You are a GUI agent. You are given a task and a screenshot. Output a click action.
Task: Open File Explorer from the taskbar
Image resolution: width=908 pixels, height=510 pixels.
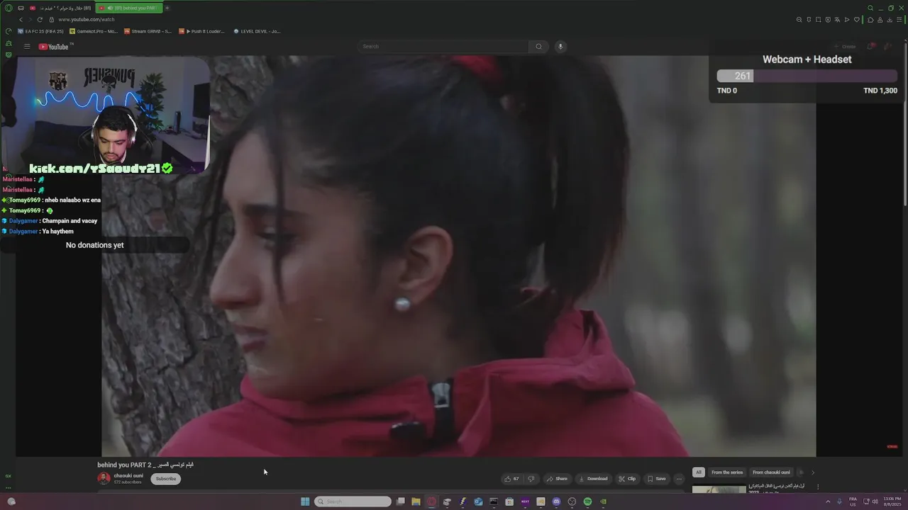416,501
